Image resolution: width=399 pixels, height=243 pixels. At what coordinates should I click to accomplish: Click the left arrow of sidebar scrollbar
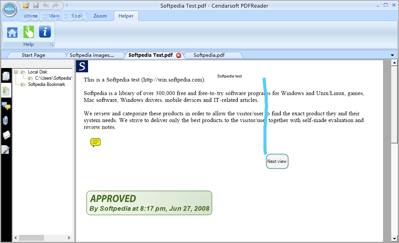tap(16, 238)
